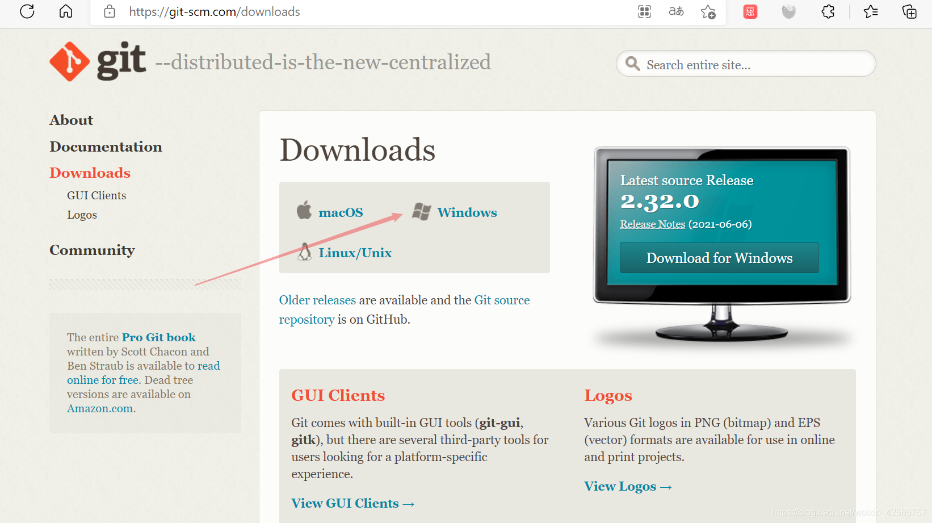Open the Release Notes link

(x=652, y=224)
